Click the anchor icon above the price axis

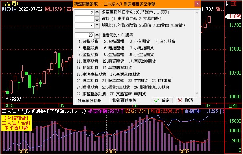click(x=227, y=4)
